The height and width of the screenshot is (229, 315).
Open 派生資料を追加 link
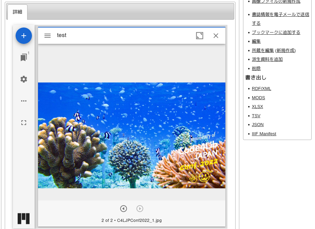tap(267, 59)
